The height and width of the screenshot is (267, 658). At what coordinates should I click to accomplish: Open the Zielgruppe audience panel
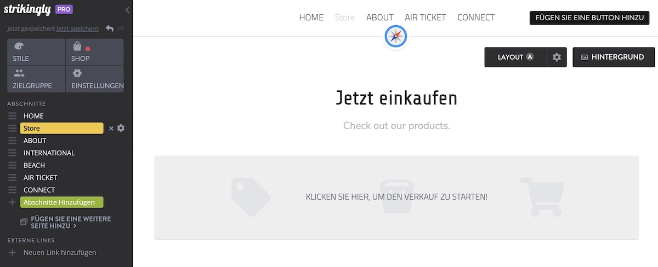click(x=36, y=79)
